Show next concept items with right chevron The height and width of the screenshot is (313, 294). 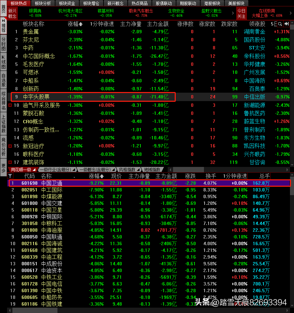tap(233, 13)
